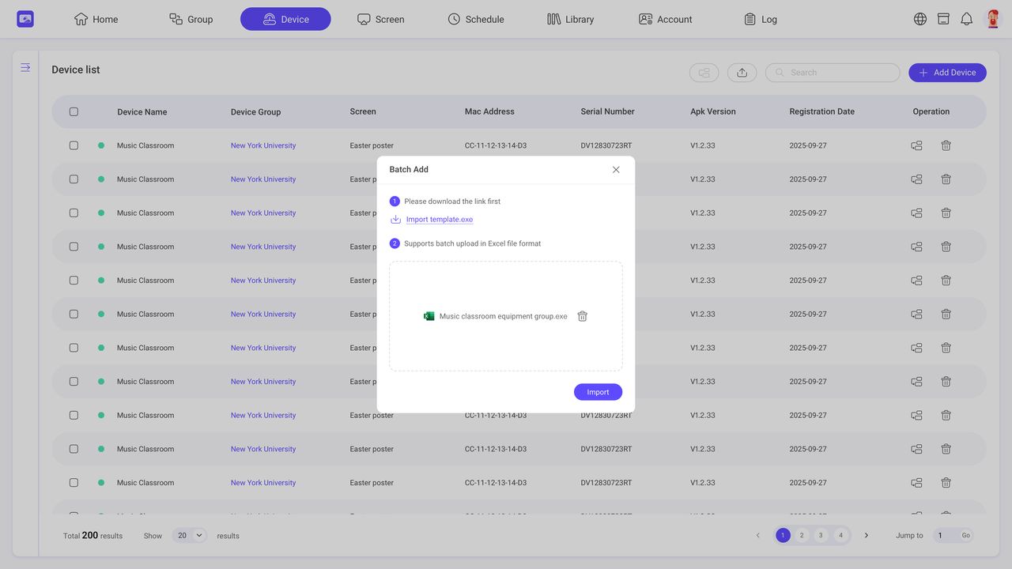Click the dashed file upload drop zone

pos(506,316)
